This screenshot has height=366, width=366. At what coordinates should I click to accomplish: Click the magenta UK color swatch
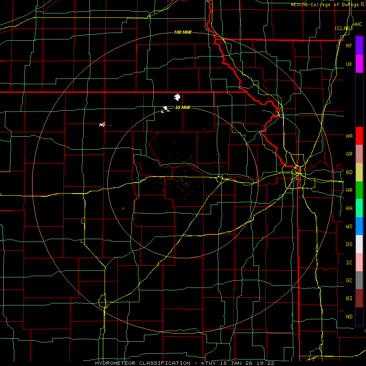pos(359,64)
